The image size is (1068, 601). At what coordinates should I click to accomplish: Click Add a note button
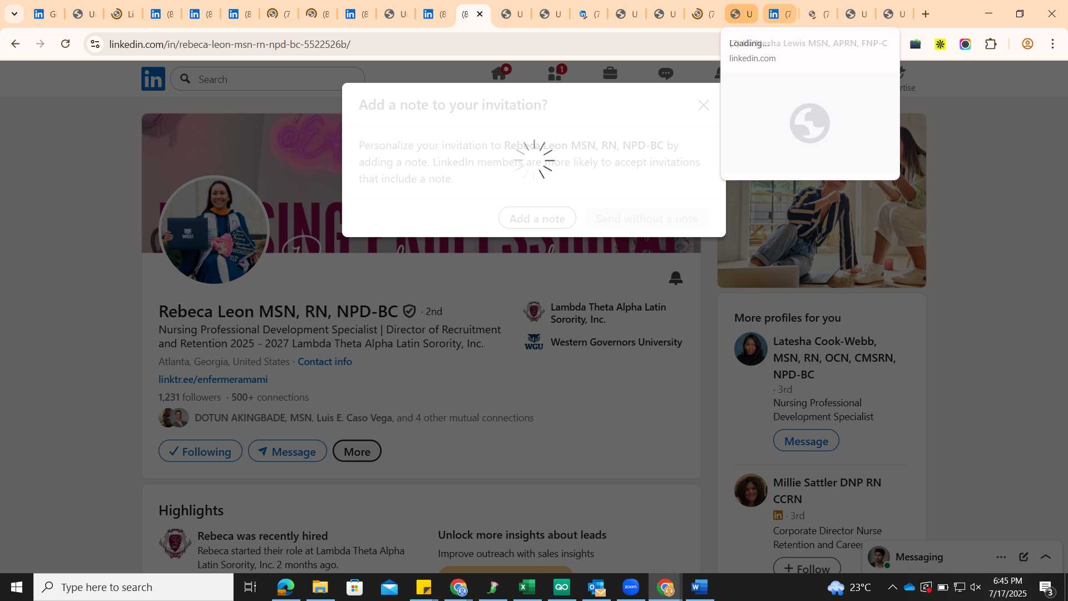(537, 218)
